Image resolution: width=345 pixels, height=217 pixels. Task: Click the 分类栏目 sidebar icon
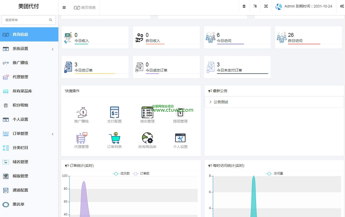[x=6, y=148]
